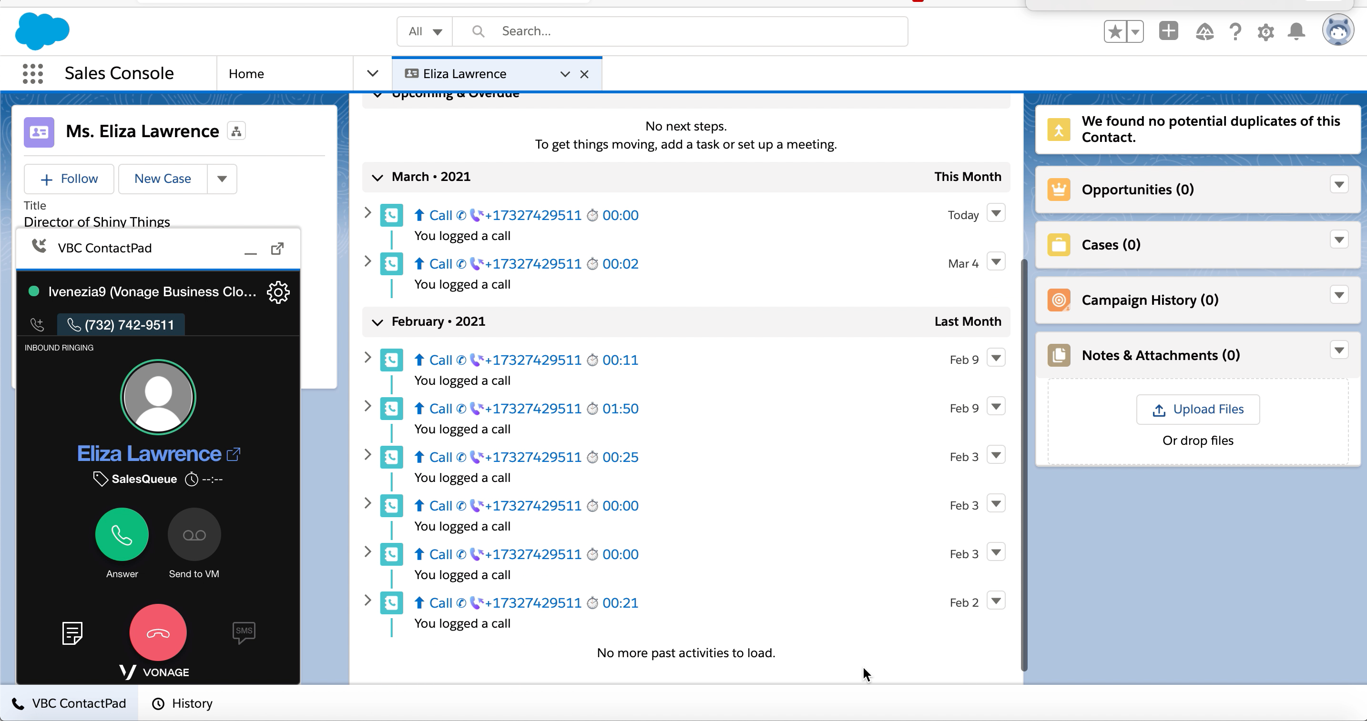The height and width of the screenshot is (721, 1367).
Task: Expand the first March call log entry
Action: 368,213
